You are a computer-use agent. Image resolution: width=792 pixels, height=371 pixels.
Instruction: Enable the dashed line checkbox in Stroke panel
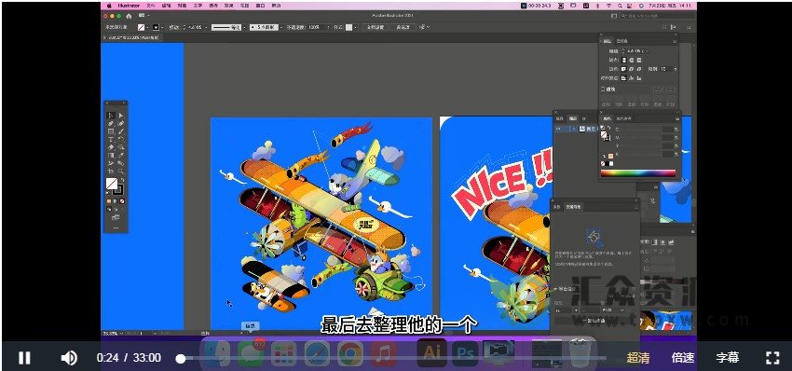point(603,89)
